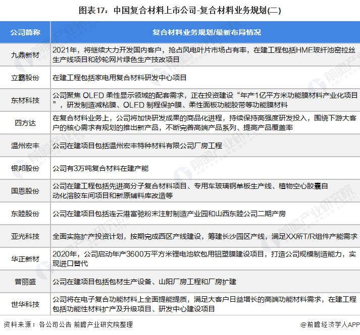Click the 银邦股份 company name cell
Image resolution: width=360 pixels, height=335 pixels.
[25, 168]
